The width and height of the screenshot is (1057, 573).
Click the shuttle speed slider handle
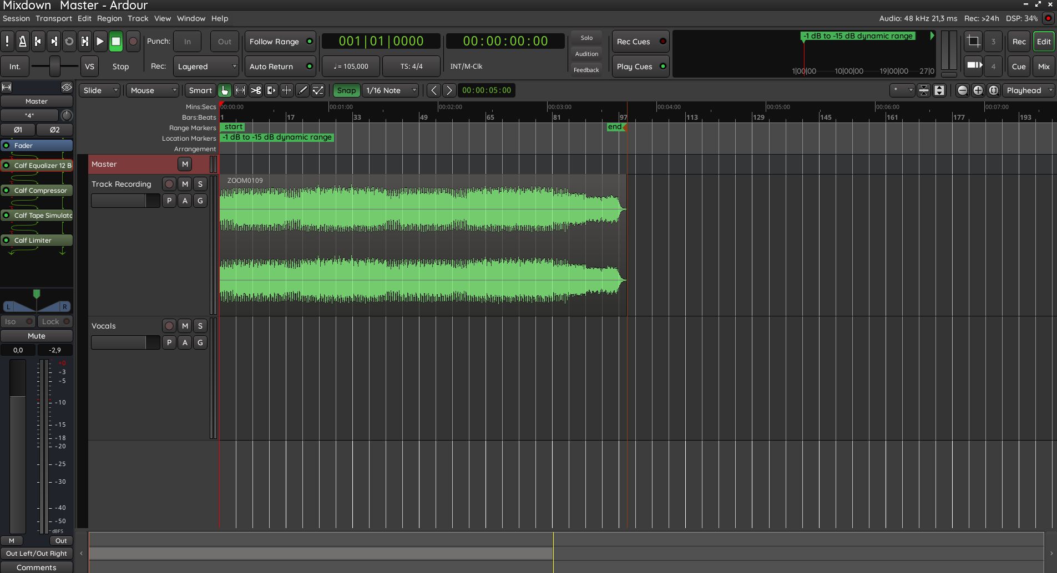(54, 66)
